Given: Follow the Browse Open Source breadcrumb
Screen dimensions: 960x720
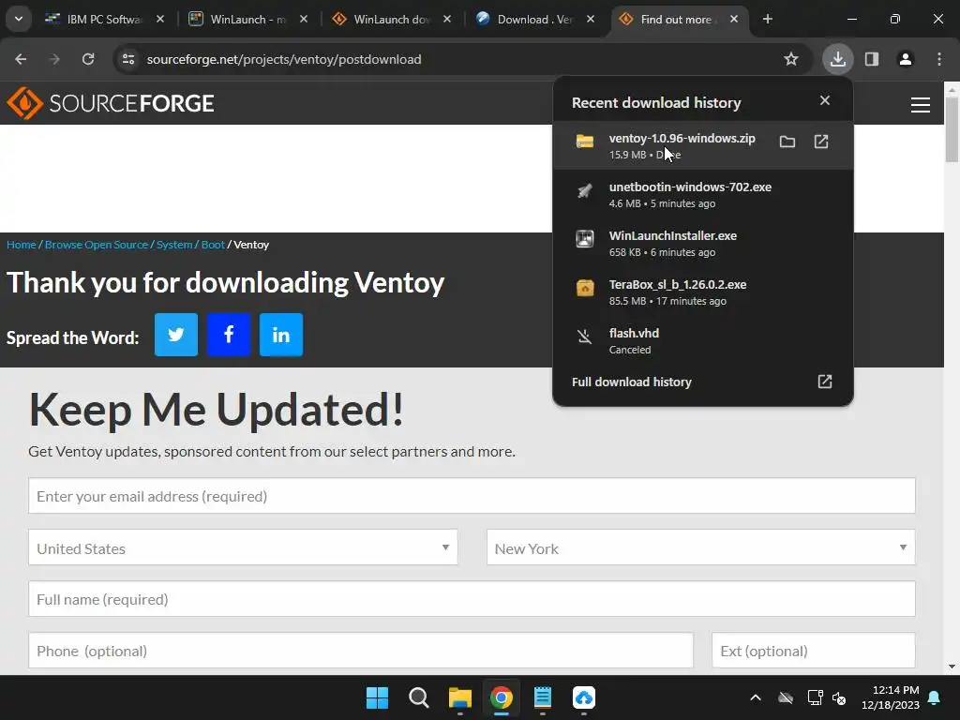Looking at the screenshot, I should point(97,245).
